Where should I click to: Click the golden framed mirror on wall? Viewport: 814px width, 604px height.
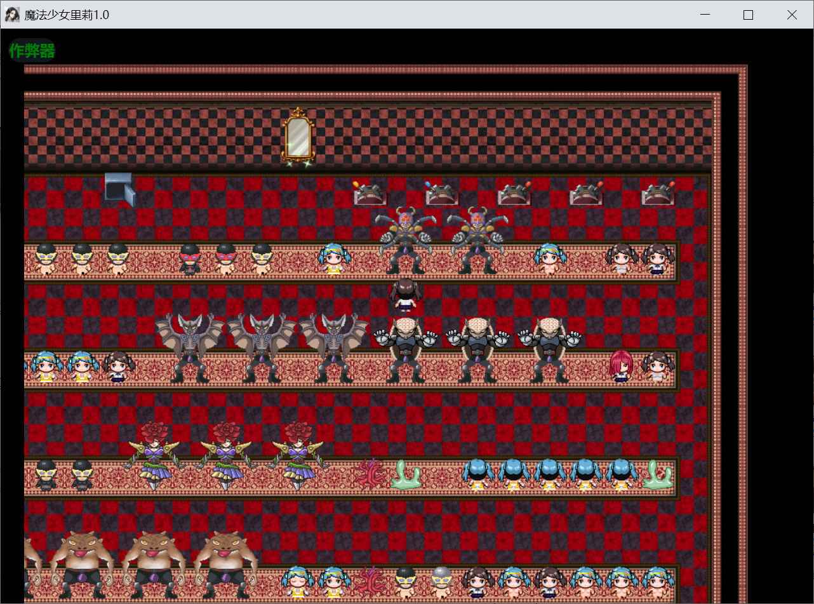pyautogui.click(x=298, y=136)
